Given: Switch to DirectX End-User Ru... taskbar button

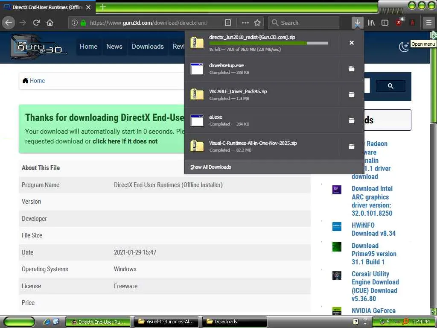Looking at the screenshot, I should click(98, 322).
